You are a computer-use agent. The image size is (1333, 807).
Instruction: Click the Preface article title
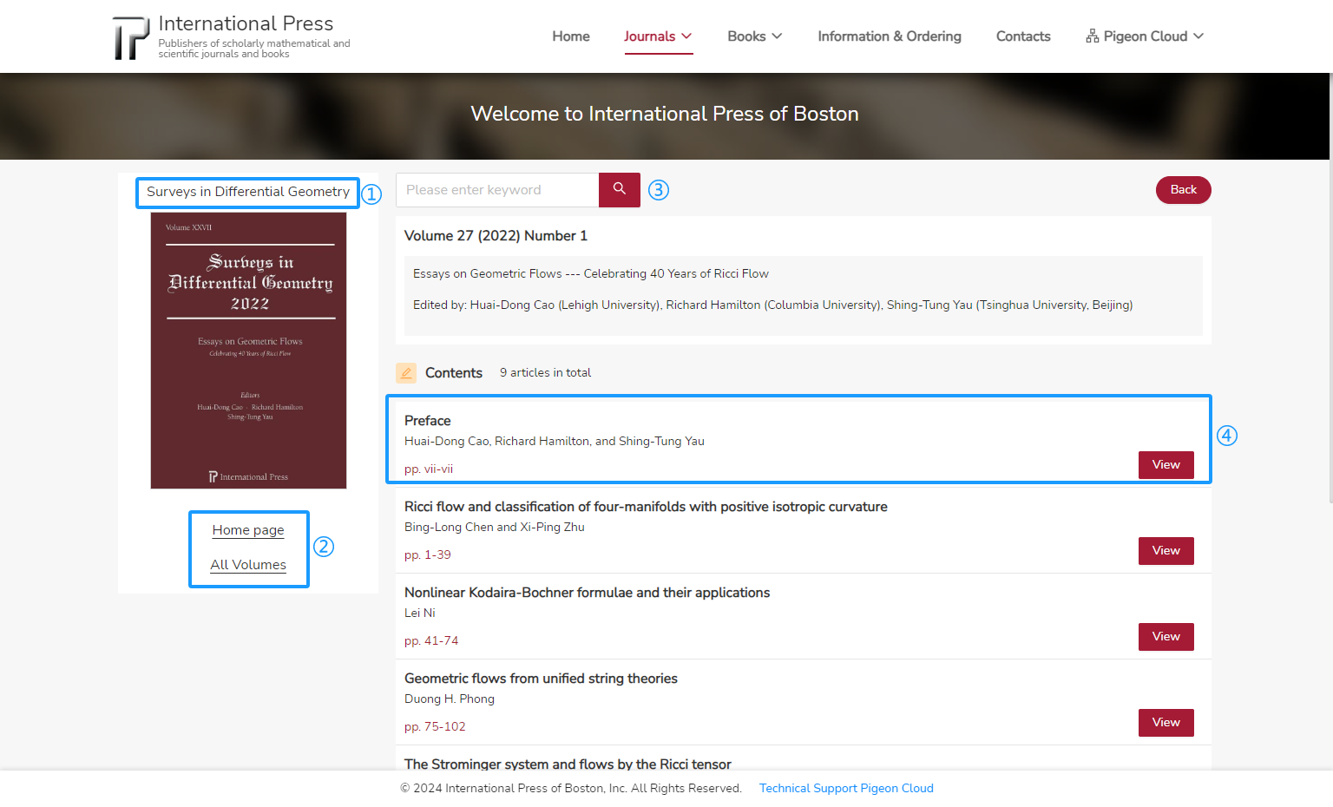(x=428, y=421)
